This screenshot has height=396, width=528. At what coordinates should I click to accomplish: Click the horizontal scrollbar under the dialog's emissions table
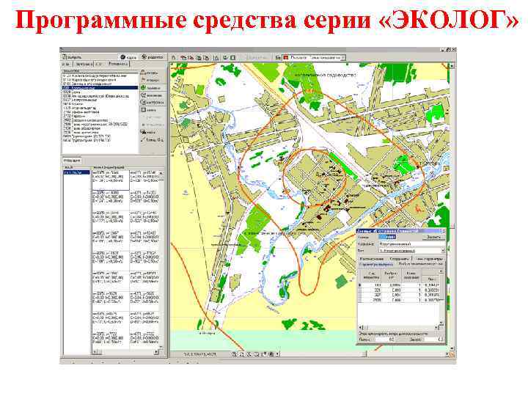tap(400, 327)
